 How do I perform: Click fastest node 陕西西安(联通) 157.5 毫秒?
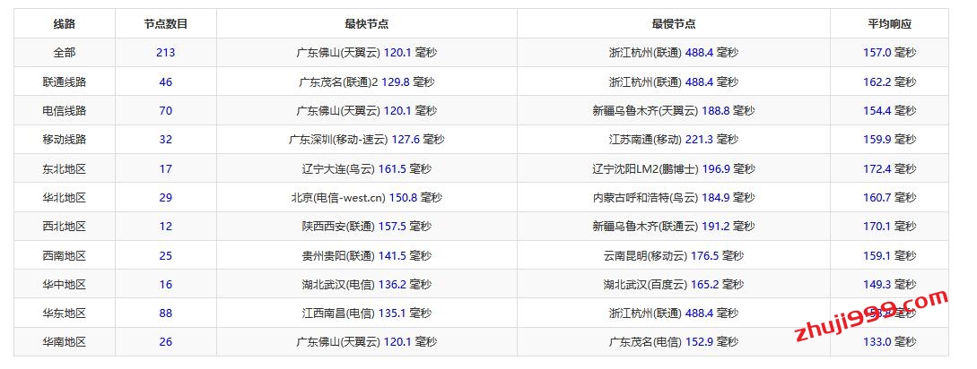click(x=366, y=227)
